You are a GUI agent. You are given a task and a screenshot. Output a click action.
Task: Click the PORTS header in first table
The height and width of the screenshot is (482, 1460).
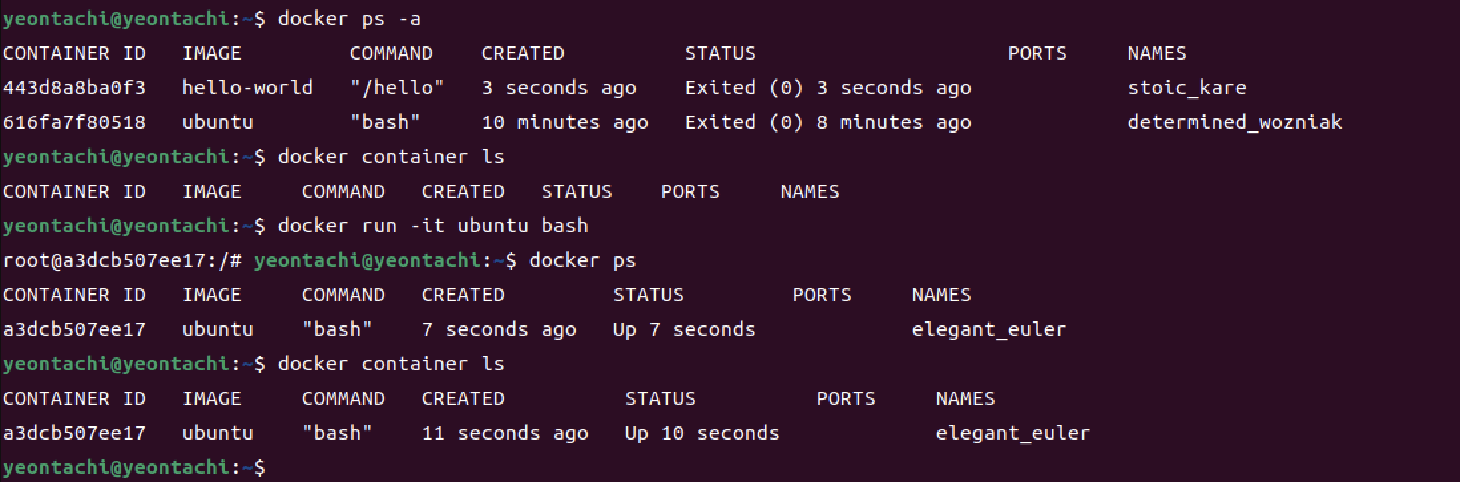(1037, 53)
